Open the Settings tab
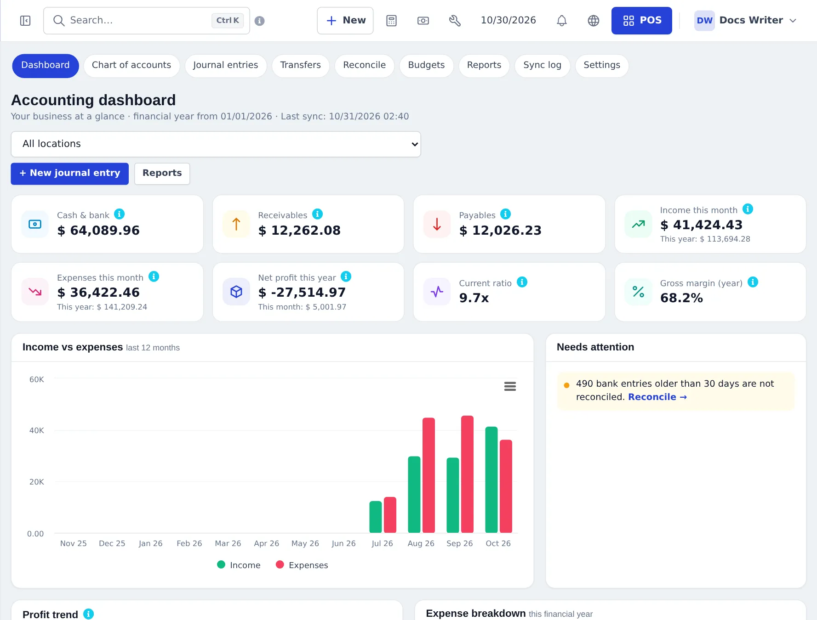The width and height of the screenshot is (817, 620). [x=602, y=65]
